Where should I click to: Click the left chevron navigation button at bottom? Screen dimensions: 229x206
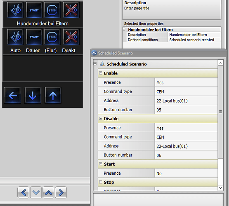(x=24, y=192)
